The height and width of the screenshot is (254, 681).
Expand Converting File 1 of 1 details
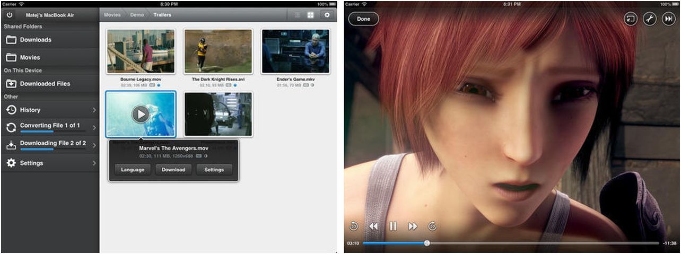[x=50, y=127]
